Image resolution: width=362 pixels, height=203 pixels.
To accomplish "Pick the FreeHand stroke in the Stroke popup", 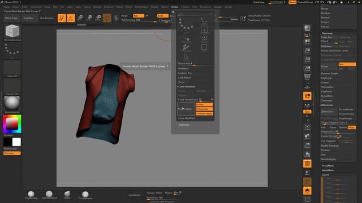I will [186, 48].
